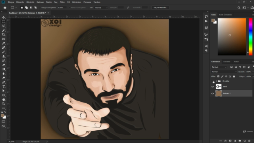Select the Eyedropper tool
The image size is (254, 143).
pos(4,43)
